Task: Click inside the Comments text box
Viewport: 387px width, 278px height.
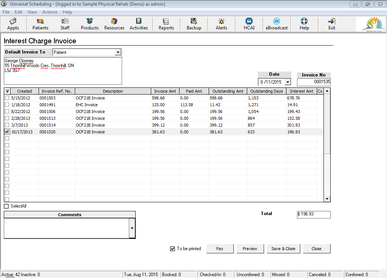Action: [x=67, y=228]
